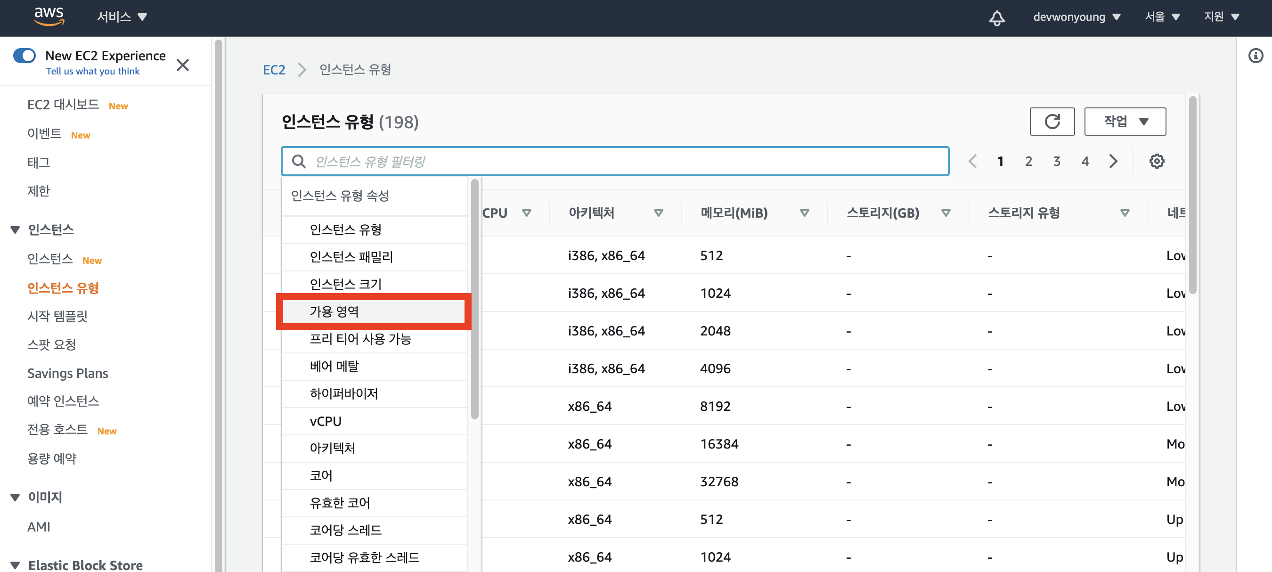Open the EC2 breadcrumb link
This screenshot has width=1272, height=572.
click(x=274, y=70)
